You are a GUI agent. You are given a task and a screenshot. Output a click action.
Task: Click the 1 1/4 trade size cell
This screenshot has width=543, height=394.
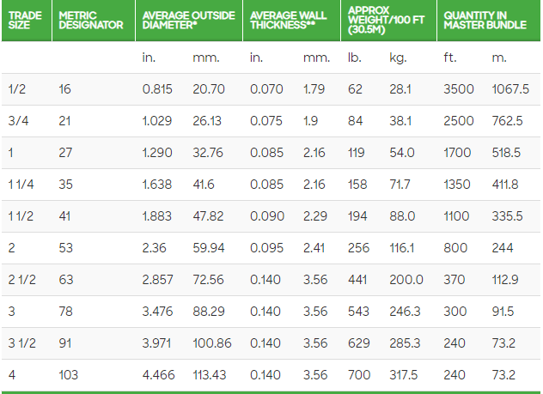click(x=21, y=185)
